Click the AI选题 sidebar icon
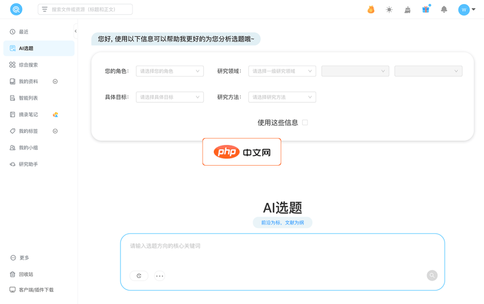Viewport: 484px width, 304px height. 12,48
